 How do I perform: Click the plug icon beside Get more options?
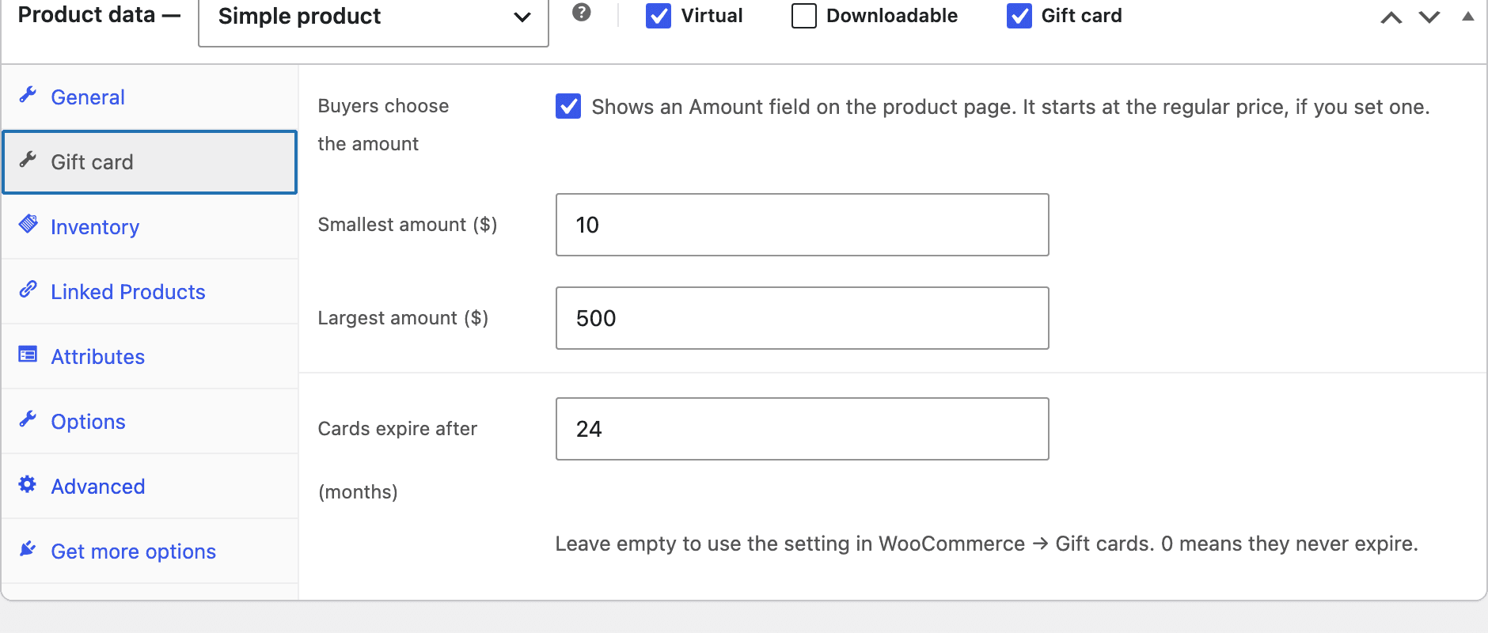[x=28, y=549]
